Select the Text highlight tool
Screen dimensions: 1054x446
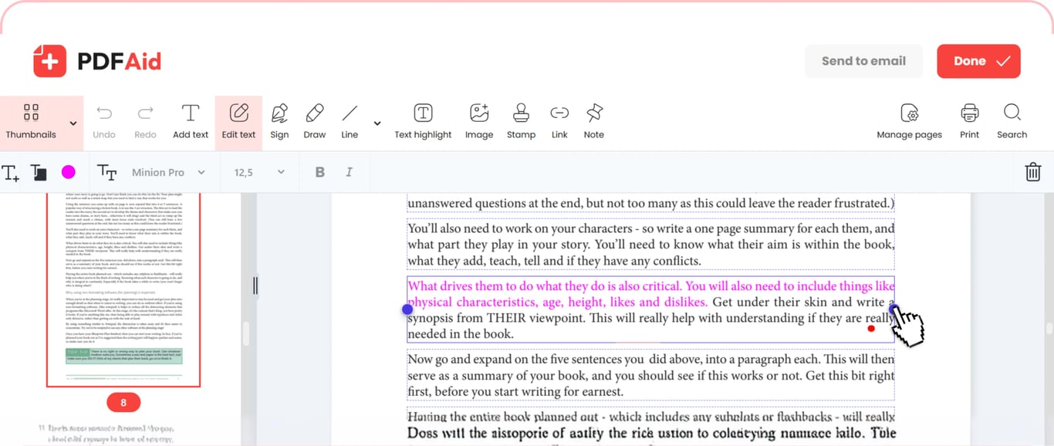coord(423,122)
